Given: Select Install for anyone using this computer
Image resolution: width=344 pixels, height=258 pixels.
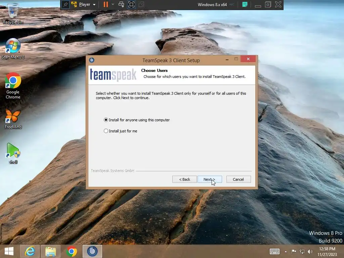Looking at the screenshot, I should pos(137,120).
